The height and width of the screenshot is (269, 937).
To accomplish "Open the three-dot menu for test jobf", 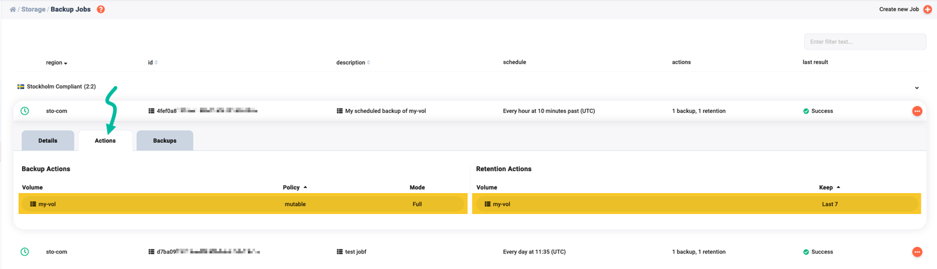I will click(917, 252).
